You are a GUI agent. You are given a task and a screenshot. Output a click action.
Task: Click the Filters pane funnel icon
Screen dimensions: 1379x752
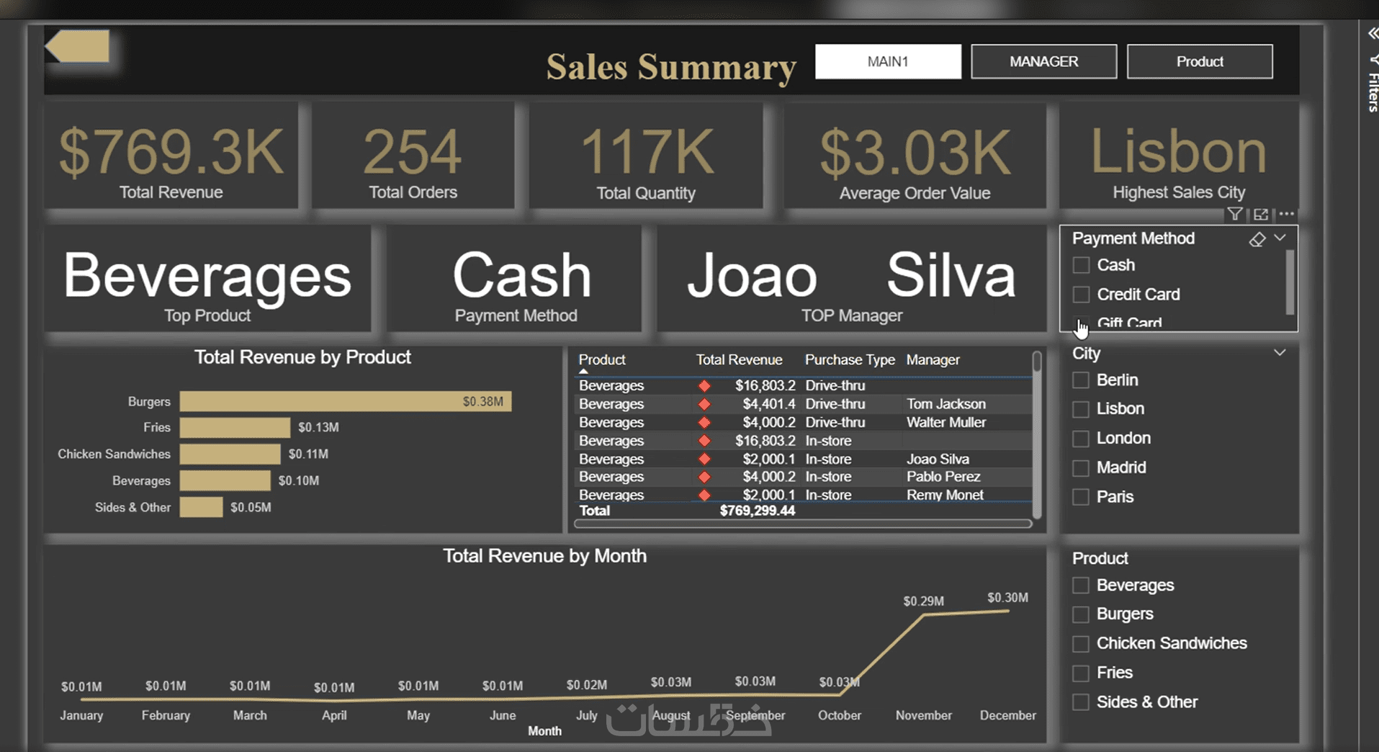(1373, 60)
